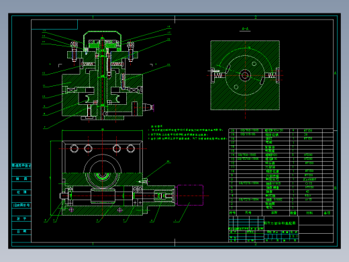Screen dimensions: 349x262
Task: Select item number 20 in parts list
Action: [x=233, y=130]
